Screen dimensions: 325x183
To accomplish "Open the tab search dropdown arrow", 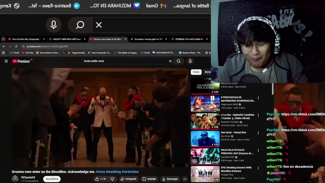I will click(x=3, y=39).
